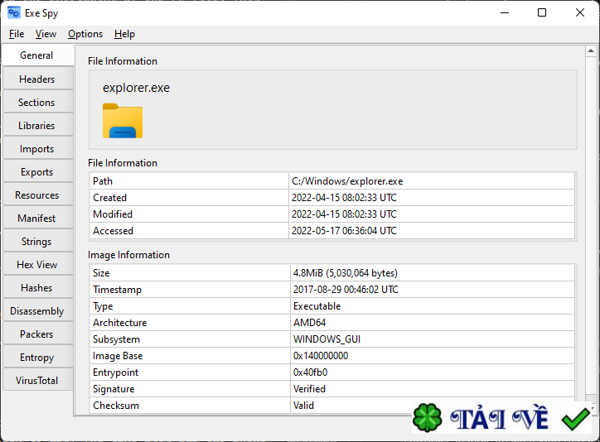Go to the Imports tab
600x442 pixels.
click(36, 149)
